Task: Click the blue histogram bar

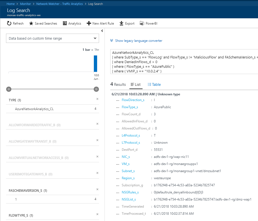Action: click(95, 64)
